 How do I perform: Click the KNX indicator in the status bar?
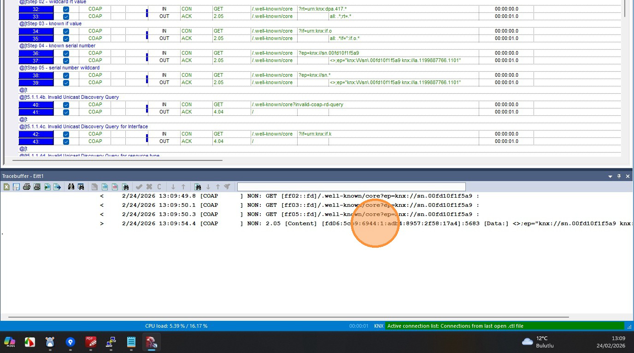tap(379, 326)
